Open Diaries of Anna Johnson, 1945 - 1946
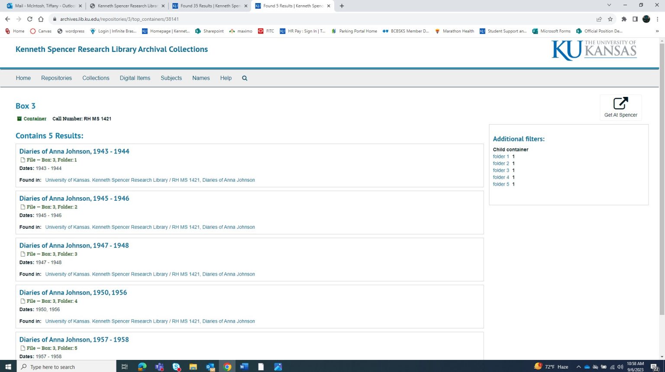The image size is (665, 372). point(74,199)
